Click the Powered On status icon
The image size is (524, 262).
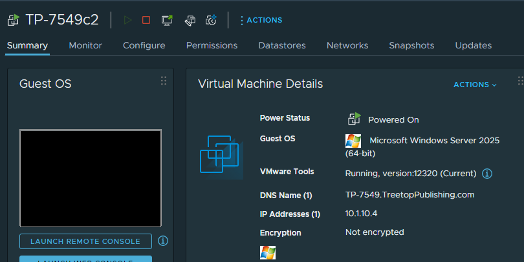coord(355,119)
